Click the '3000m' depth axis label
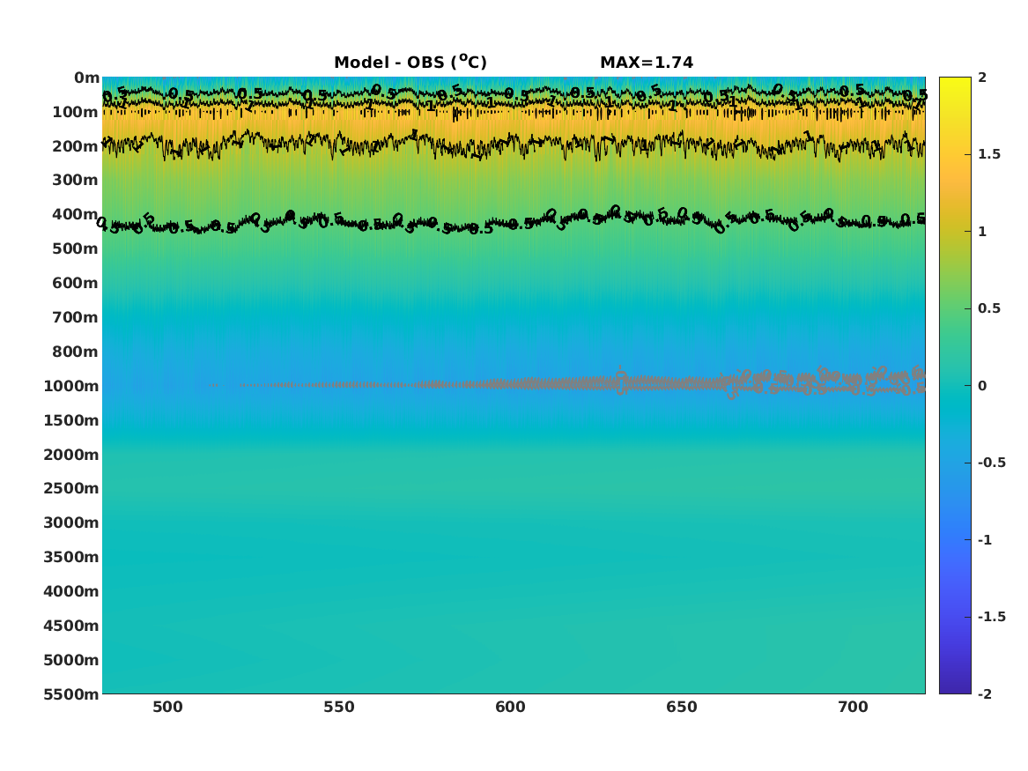 click(70, 523)
